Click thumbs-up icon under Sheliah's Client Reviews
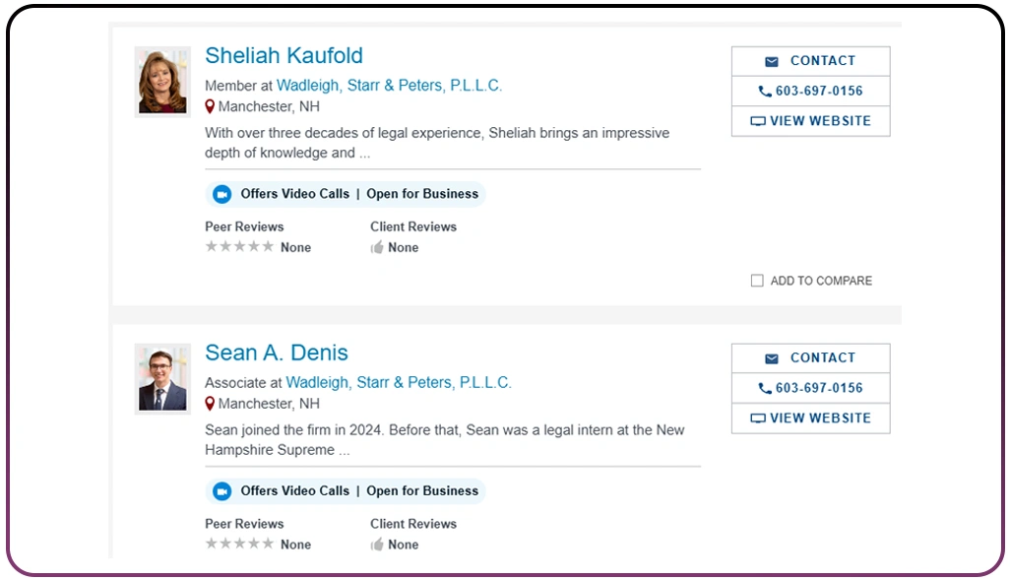Viewport: 1010px width, 580px height. coord(377,248)
